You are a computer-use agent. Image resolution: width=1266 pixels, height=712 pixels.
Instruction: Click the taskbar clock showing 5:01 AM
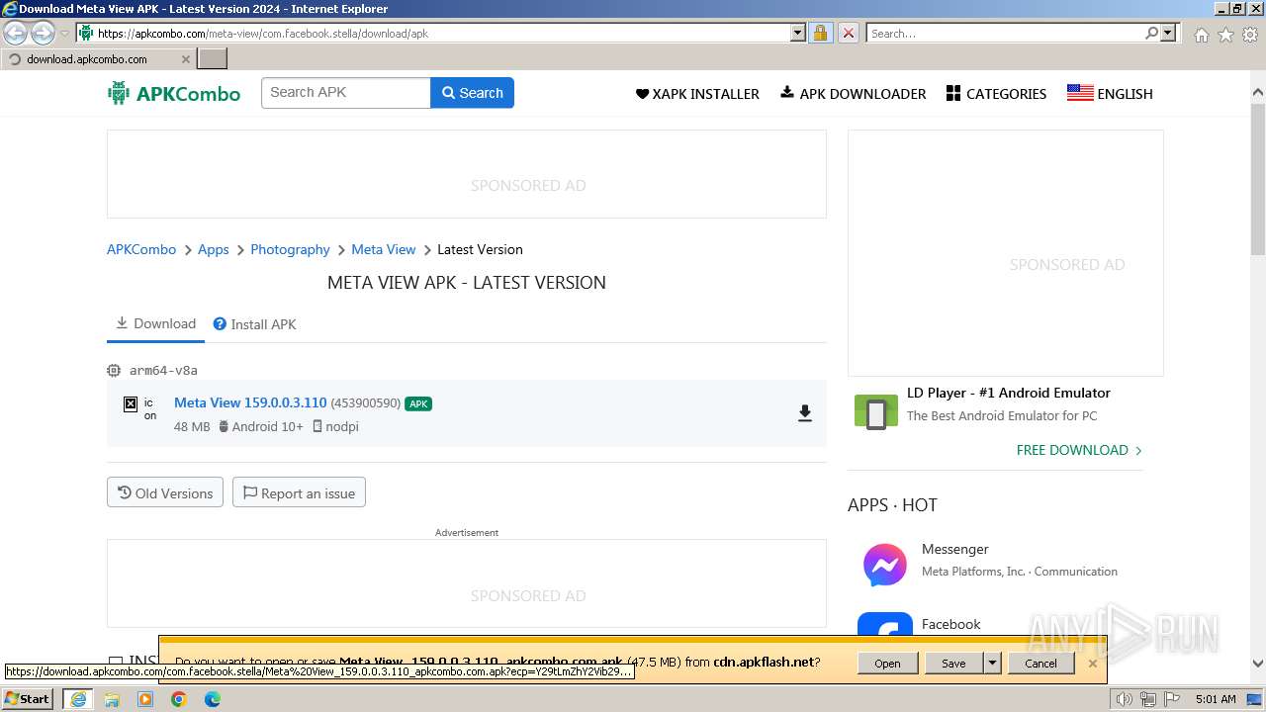[1216, 699]
